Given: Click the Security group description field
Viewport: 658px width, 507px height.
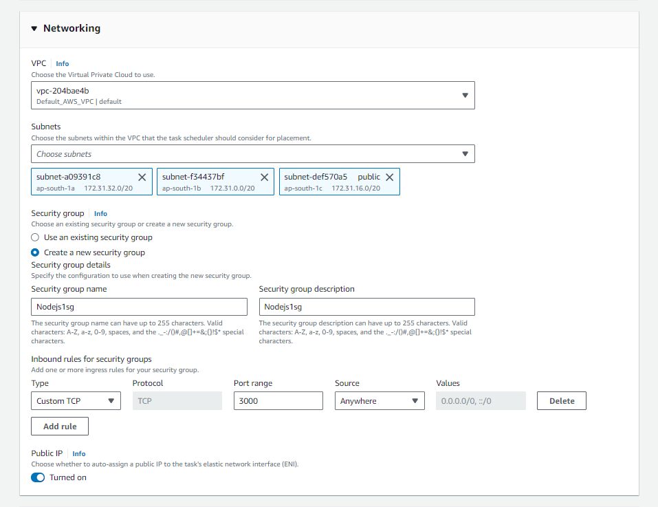Looking at the screenshot, I should pyautogui.click(x=366, y=306).
